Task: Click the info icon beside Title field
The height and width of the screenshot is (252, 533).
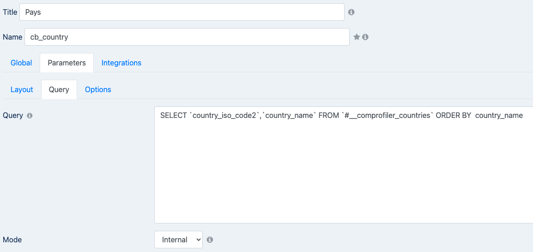Action: point(351,12)
